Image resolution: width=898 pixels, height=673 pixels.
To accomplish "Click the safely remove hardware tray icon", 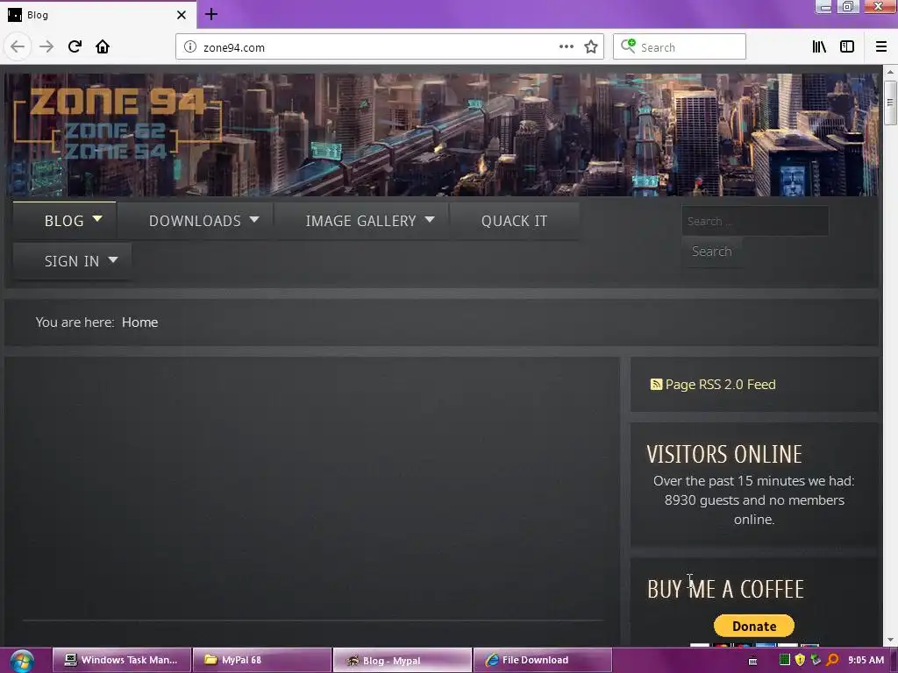I will [816, 660].
